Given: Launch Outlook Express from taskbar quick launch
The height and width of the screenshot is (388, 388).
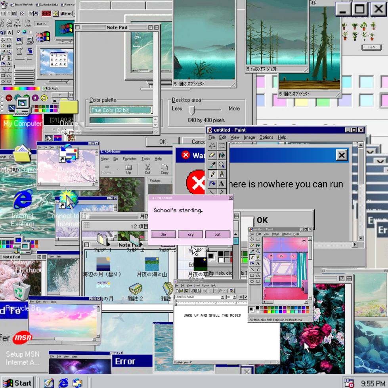Looking at the screenshot, I should point(77,383).
